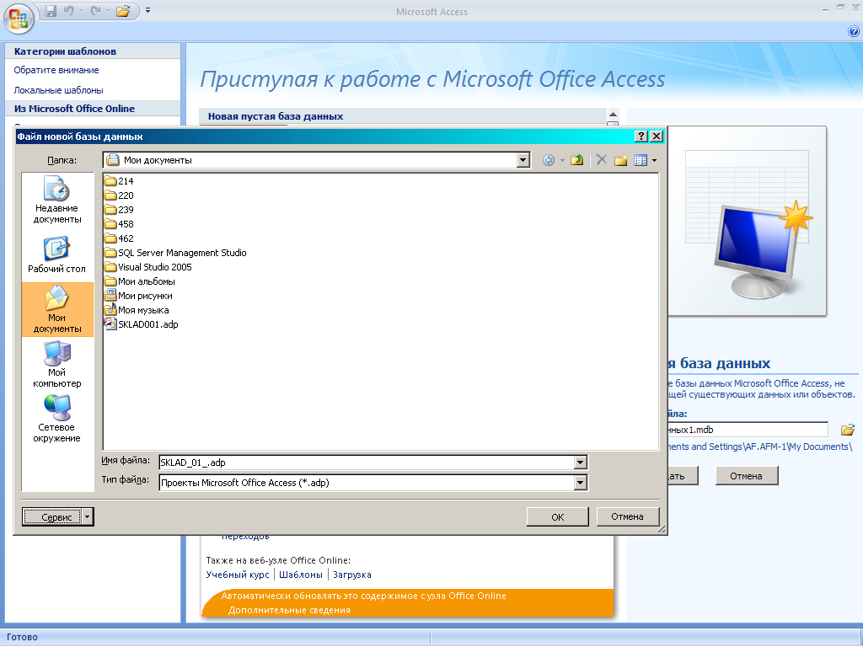Viewport: 863px width, 647px height.
Task: Select SQL Server Management Studio folder
Action: pos(175,253)
